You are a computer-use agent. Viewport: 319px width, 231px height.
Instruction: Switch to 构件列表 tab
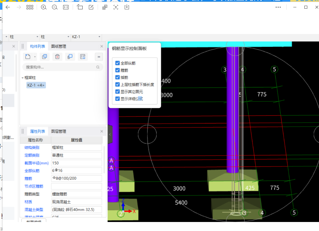(37, 46)
